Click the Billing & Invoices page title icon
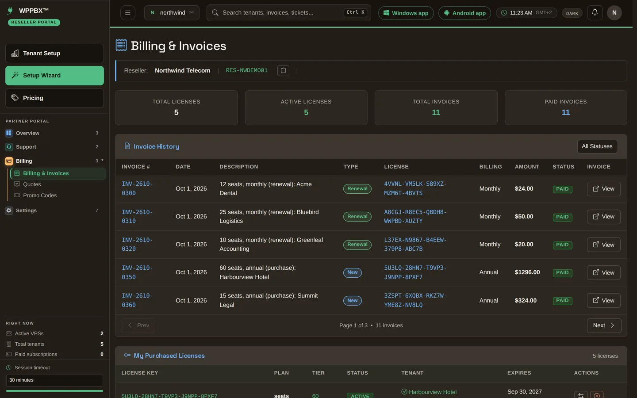The height and width of the screenshot is (398, 637). pos(121,45)
